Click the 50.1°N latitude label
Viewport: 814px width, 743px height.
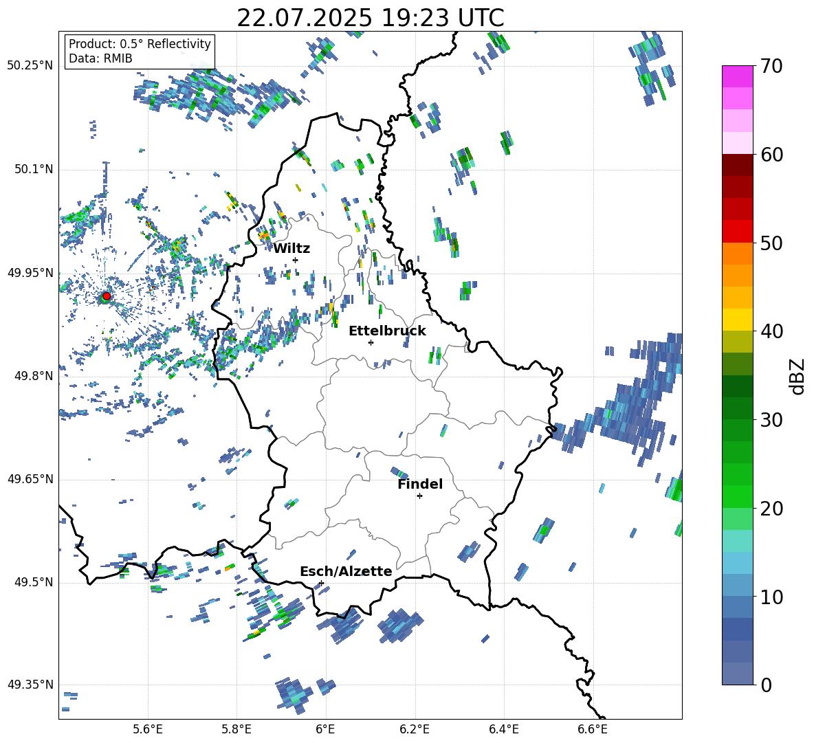(x=33, y=170)
